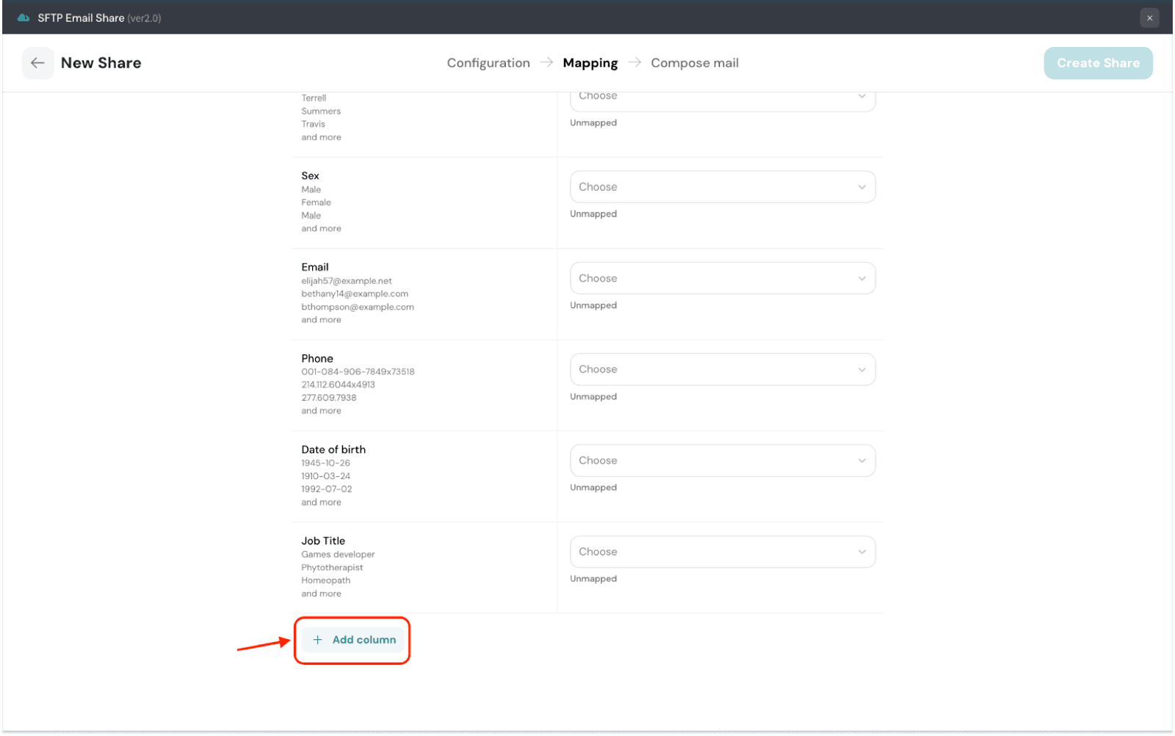The width and height of the screenshot is (1175, 736).
Task: Click chevron arrow in Job Title dropdown
Action: point(861,552)
